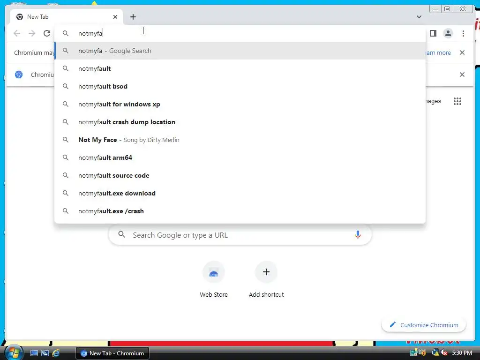Open Customize Chromium
This screenshot has width=480, height=360.
[x=424, y=325]
